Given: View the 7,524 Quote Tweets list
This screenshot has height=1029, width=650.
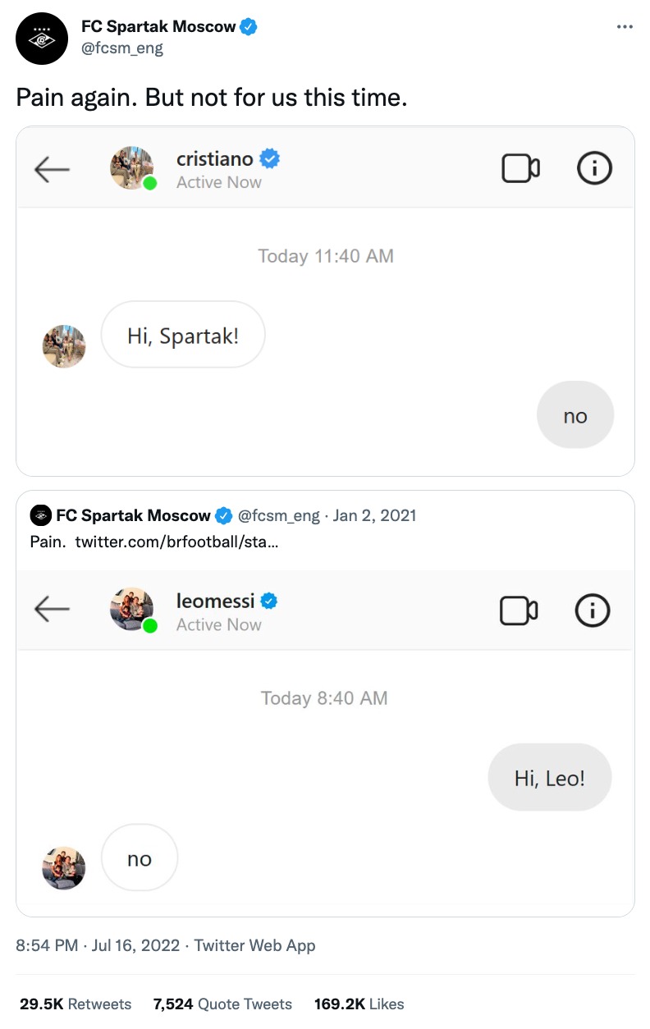Looking at the screenshot, I should tap(222, 1004).
